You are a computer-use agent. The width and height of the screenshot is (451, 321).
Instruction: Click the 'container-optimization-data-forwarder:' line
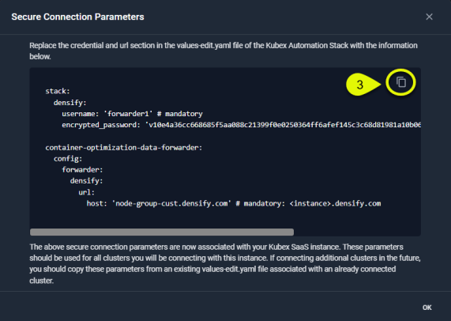(124, 148)
